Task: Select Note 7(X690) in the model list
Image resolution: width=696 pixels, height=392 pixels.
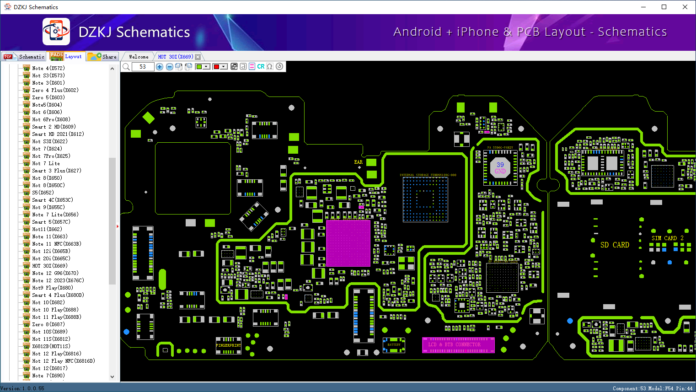Action: coord(48,376)
